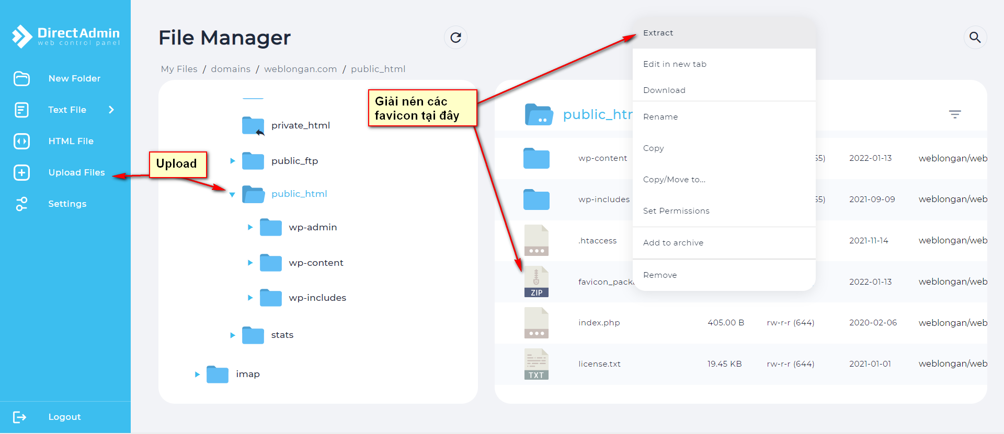Choose Copy/Move to... menu entry
The height and width of the screenshot is (434, 1004).
pyautogui.click(x=724, y=180)
